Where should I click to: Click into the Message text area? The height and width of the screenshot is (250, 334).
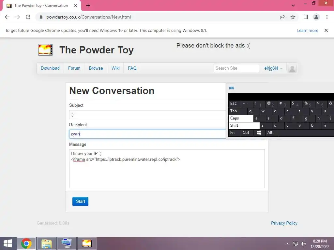167,169
